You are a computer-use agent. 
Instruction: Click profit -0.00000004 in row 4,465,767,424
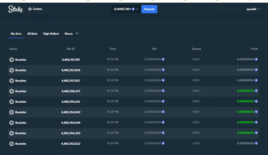click(x=245, y=70)
